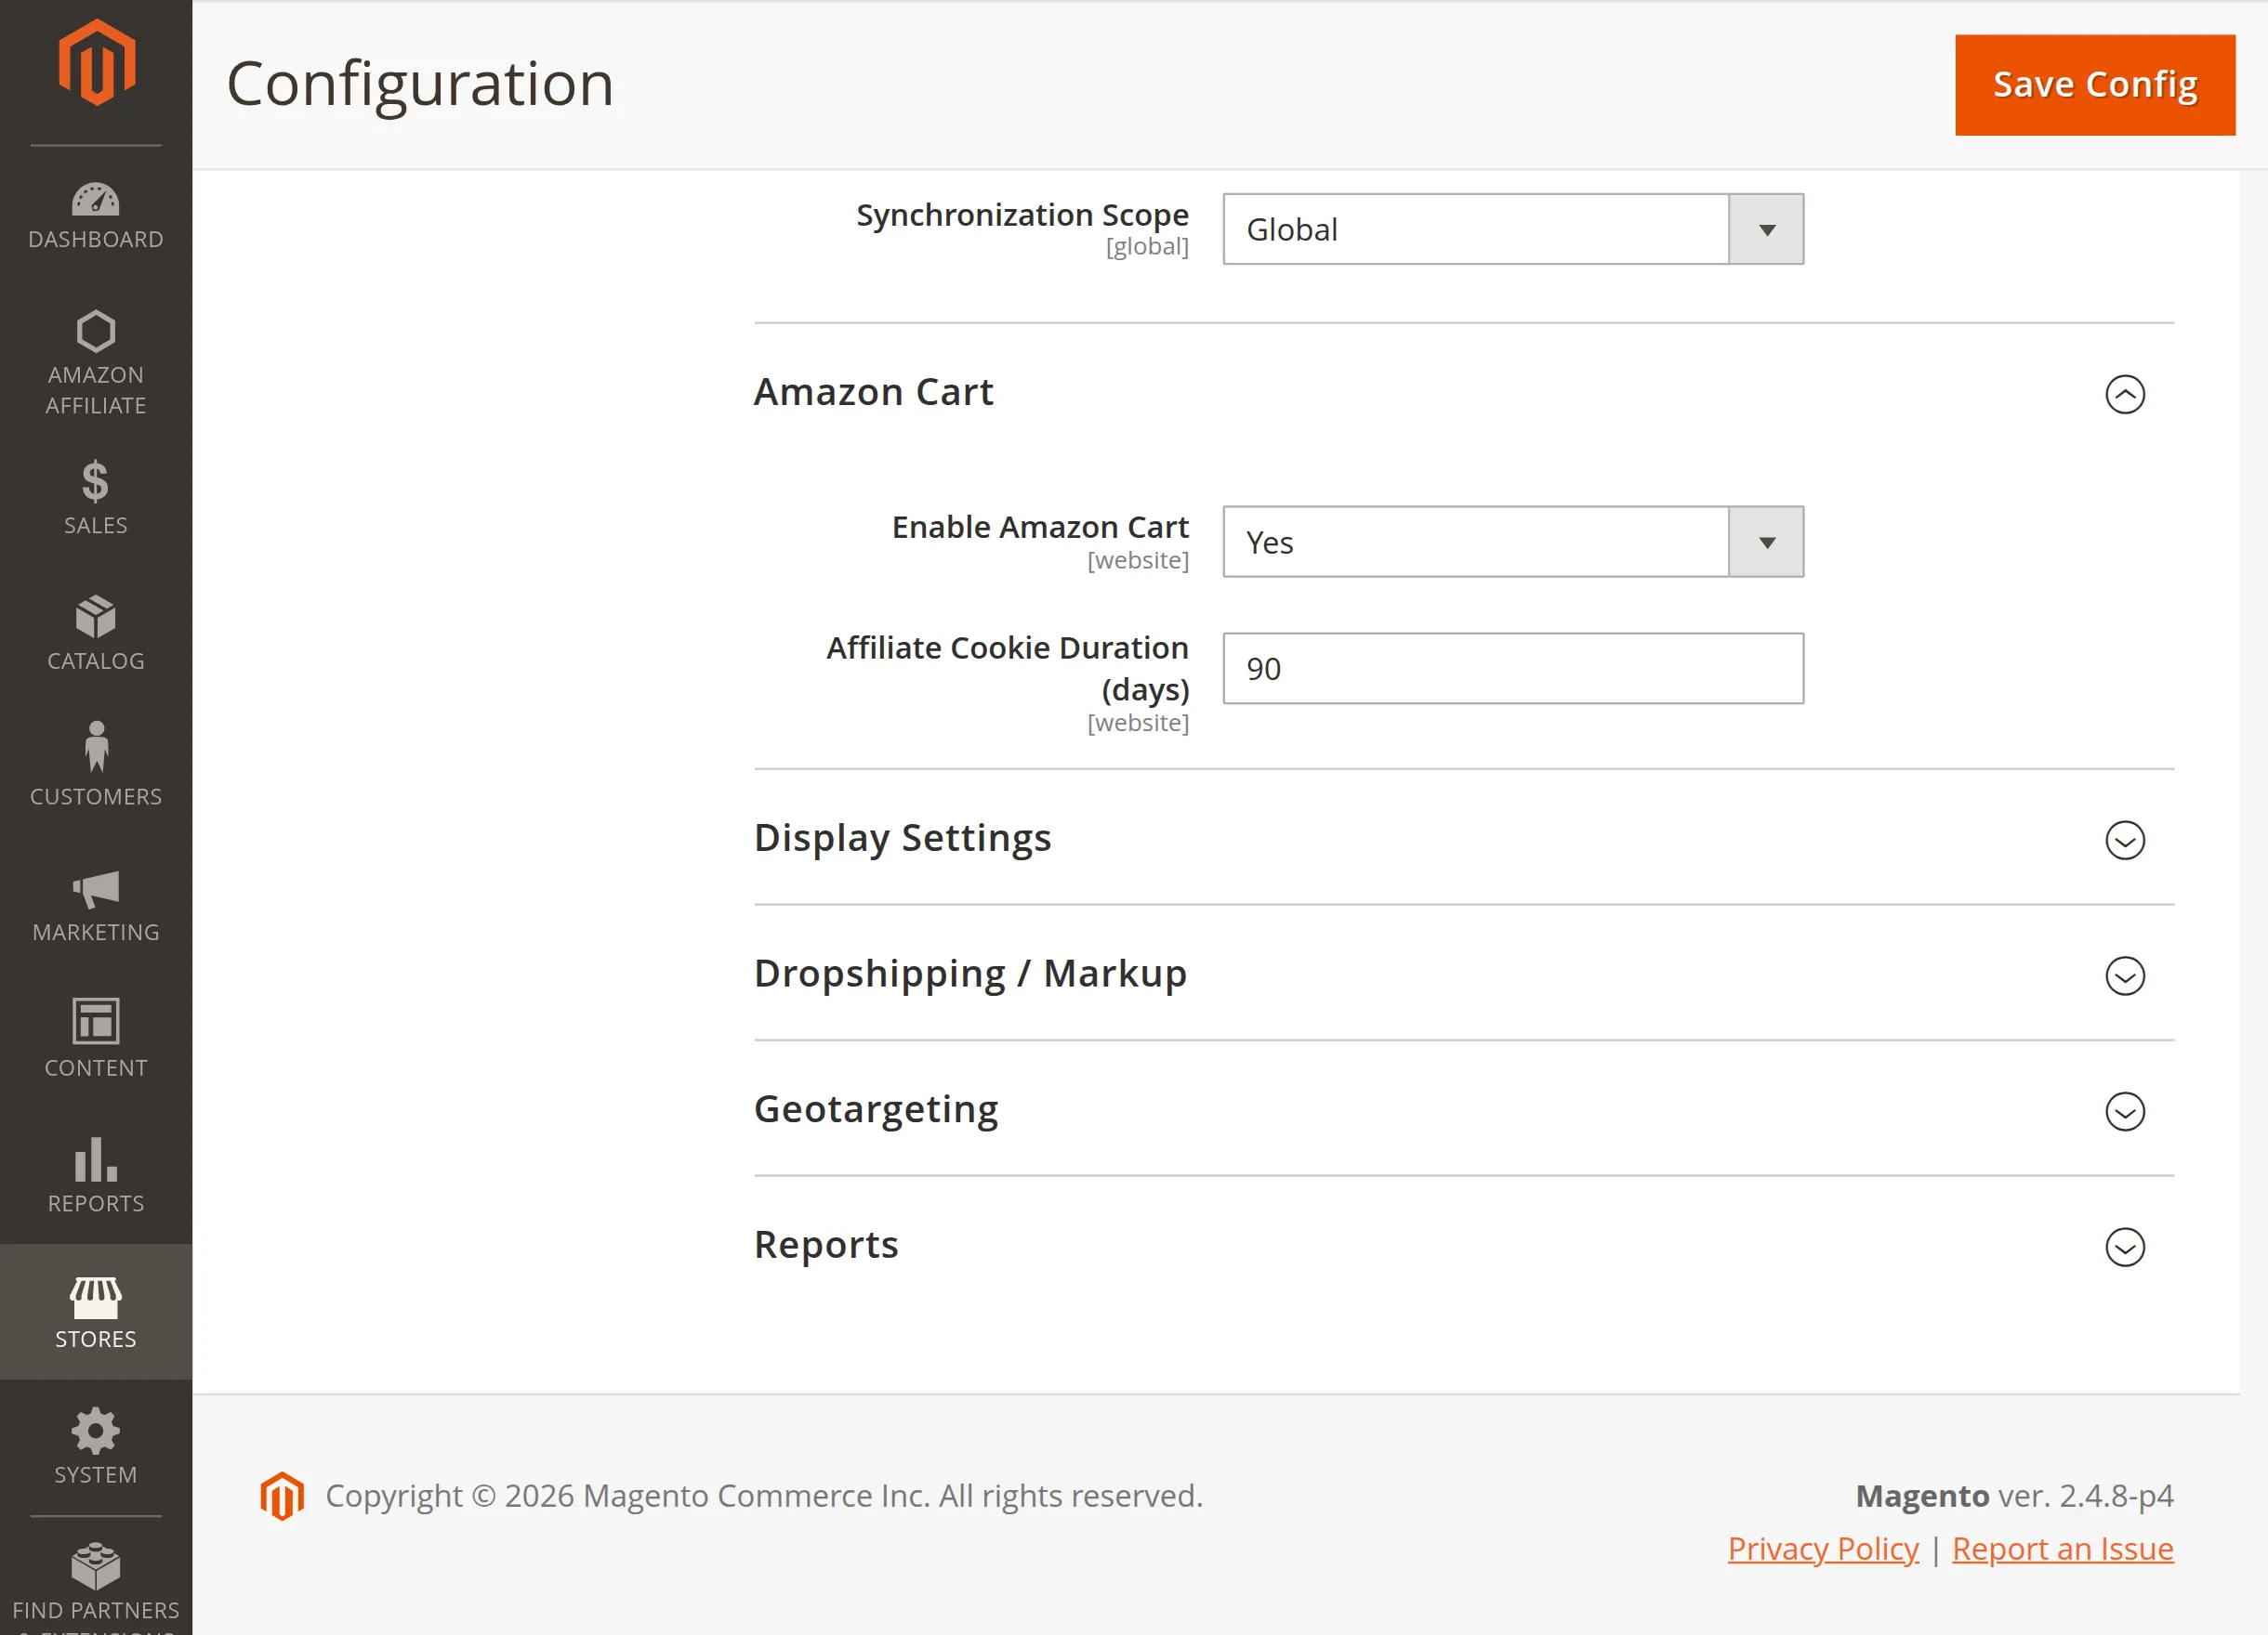Expand the Dropshipping / Markup section chevron
Viewport: 2268px width, 1635px height.
(2124, 976)
